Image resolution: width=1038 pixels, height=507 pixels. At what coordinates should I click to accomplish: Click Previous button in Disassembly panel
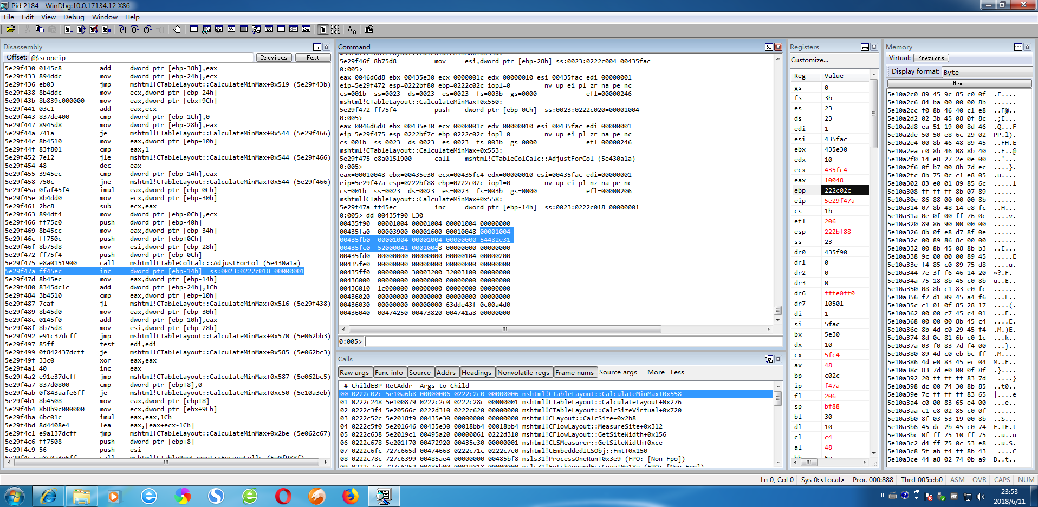click(x=274, y=57)
